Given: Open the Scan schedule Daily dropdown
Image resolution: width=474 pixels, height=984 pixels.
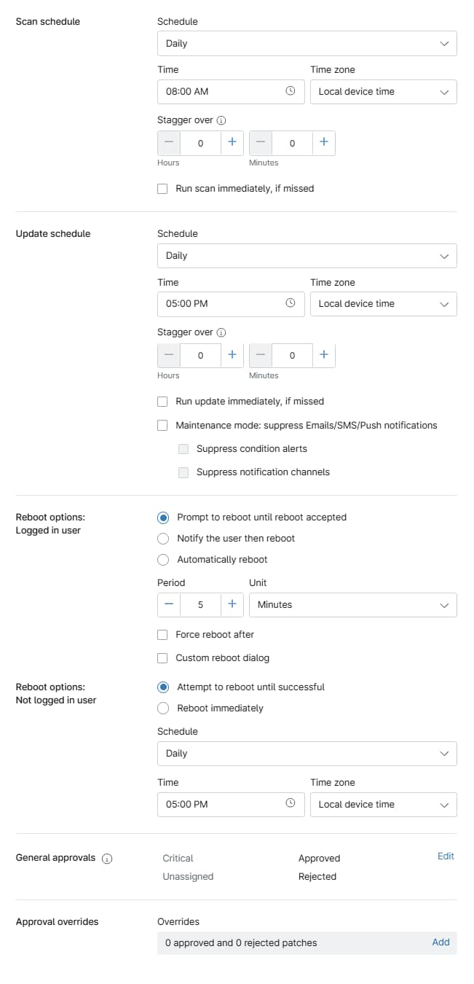Looking at the screenshot, I should pos(307,44).
